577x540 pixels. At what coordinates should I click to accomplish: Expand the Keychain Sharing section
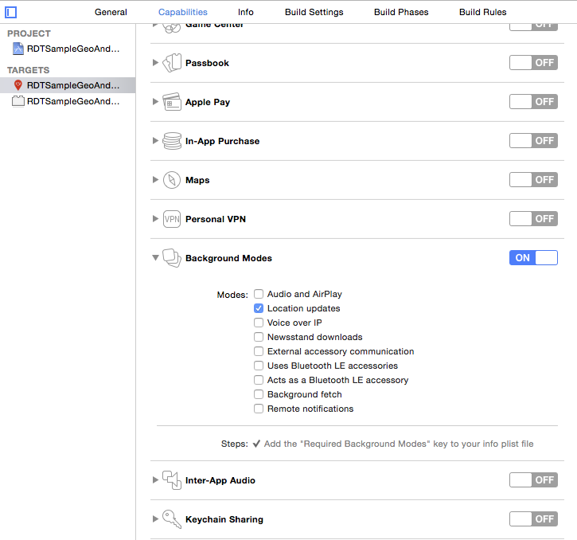155,519
